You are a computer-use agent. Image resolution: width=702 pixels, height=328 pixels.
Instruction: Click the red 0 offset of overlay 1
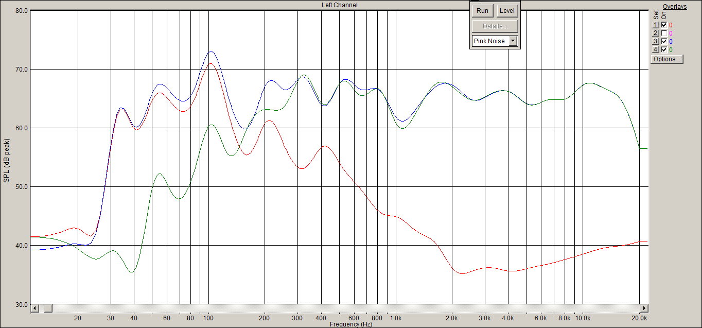[x=671, y=25]
